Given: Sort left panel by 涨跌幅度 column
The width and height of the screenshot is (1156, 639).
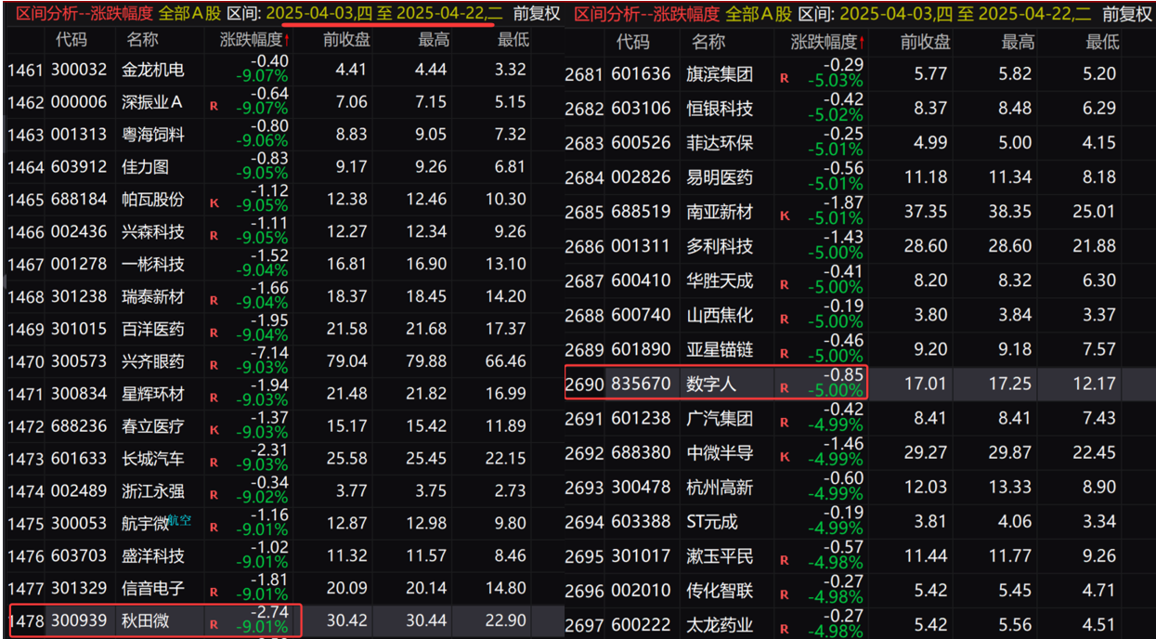Looking at the screenshot, I should [x=254, y=40].
